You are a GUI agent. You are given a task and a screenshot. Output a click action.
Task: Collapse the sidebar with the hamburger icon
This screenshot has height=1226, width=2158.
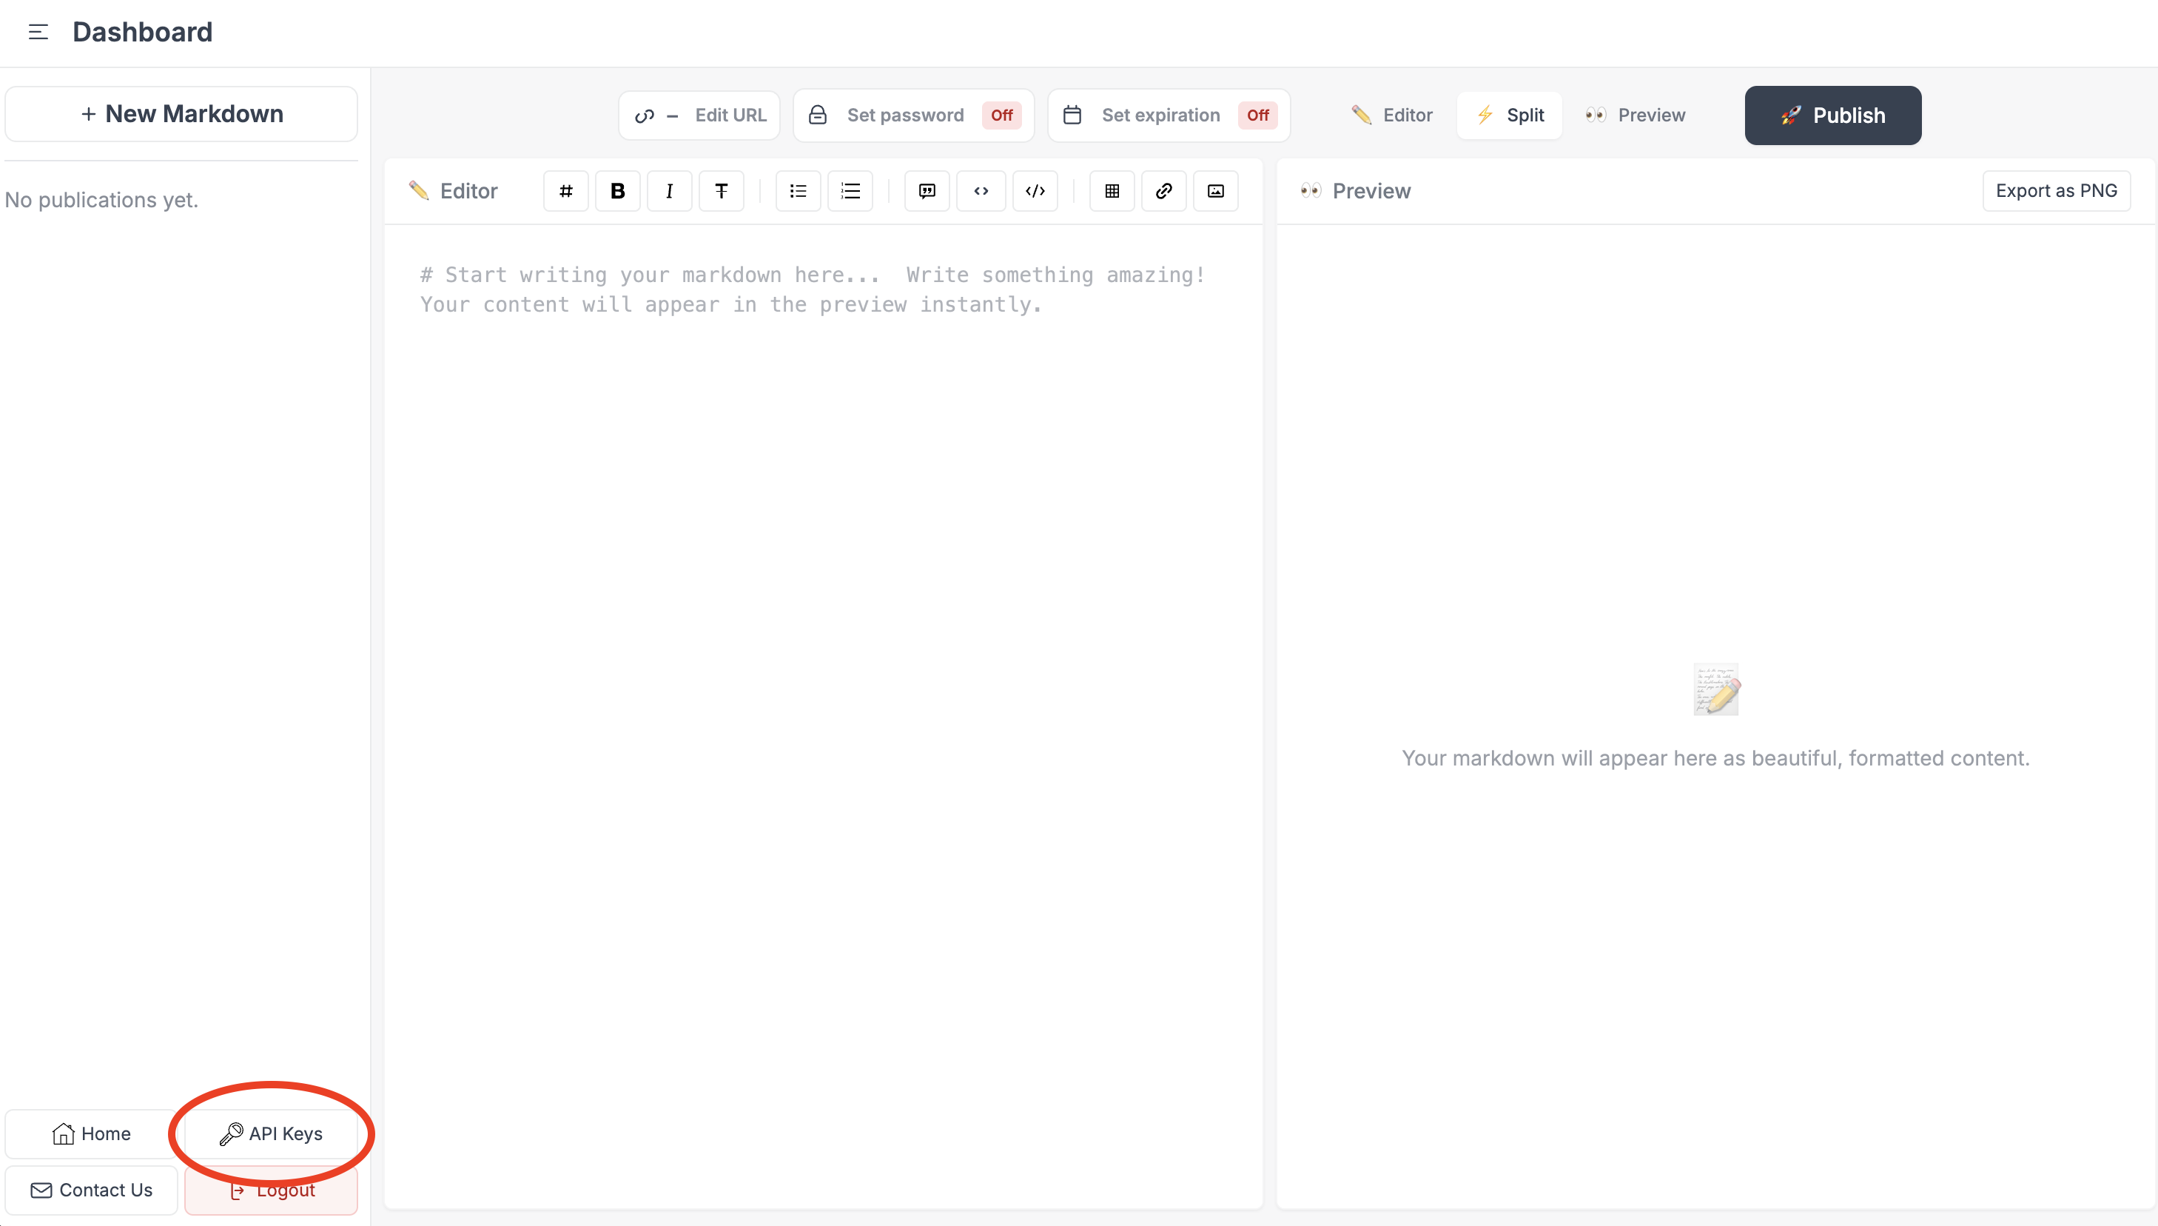[x=38, y=32]
